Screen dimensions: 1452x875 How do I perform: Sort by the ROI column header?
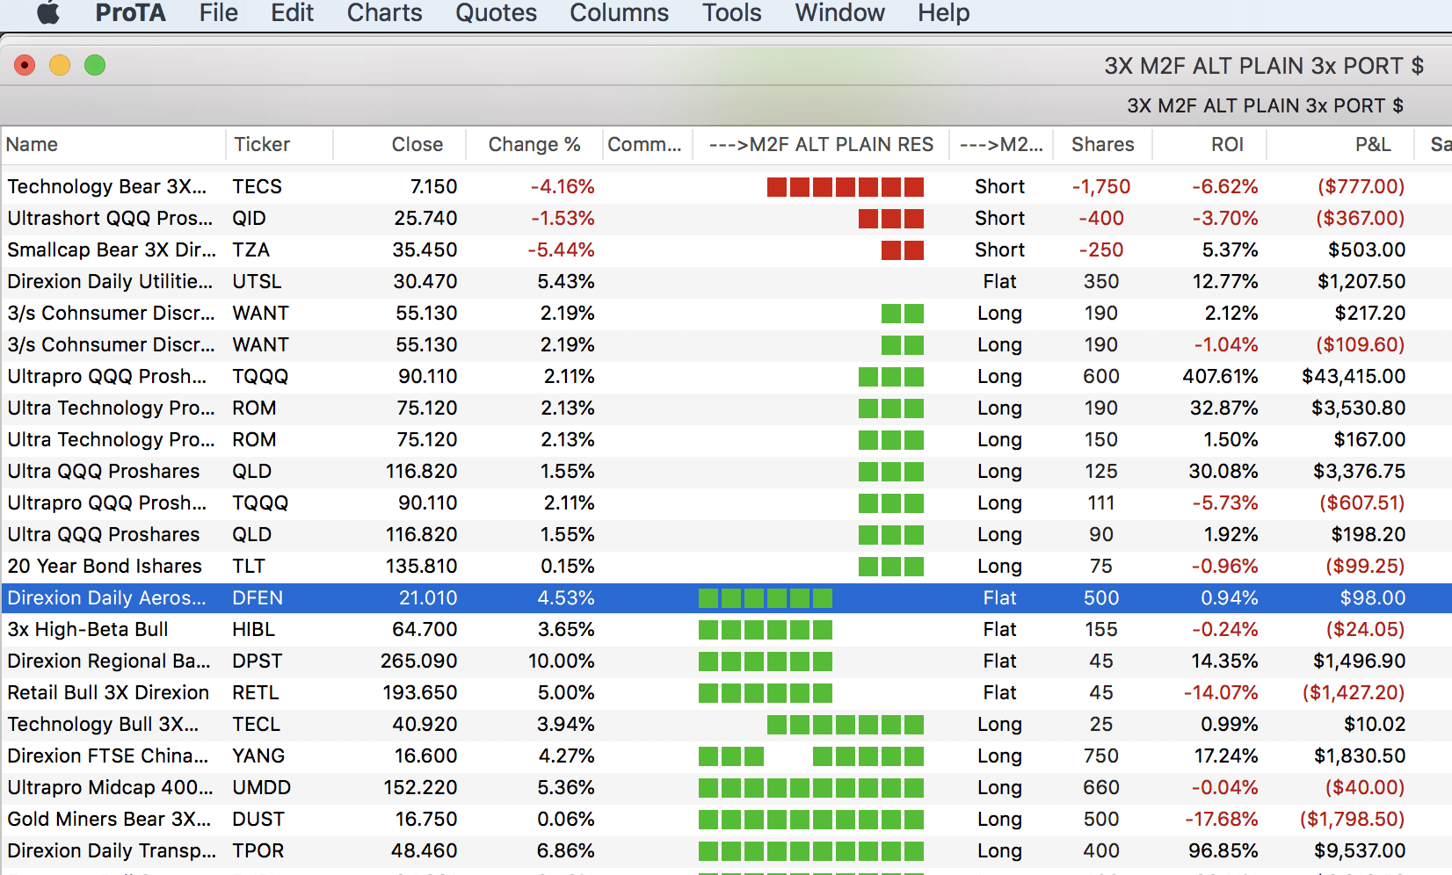(1209, 145)
